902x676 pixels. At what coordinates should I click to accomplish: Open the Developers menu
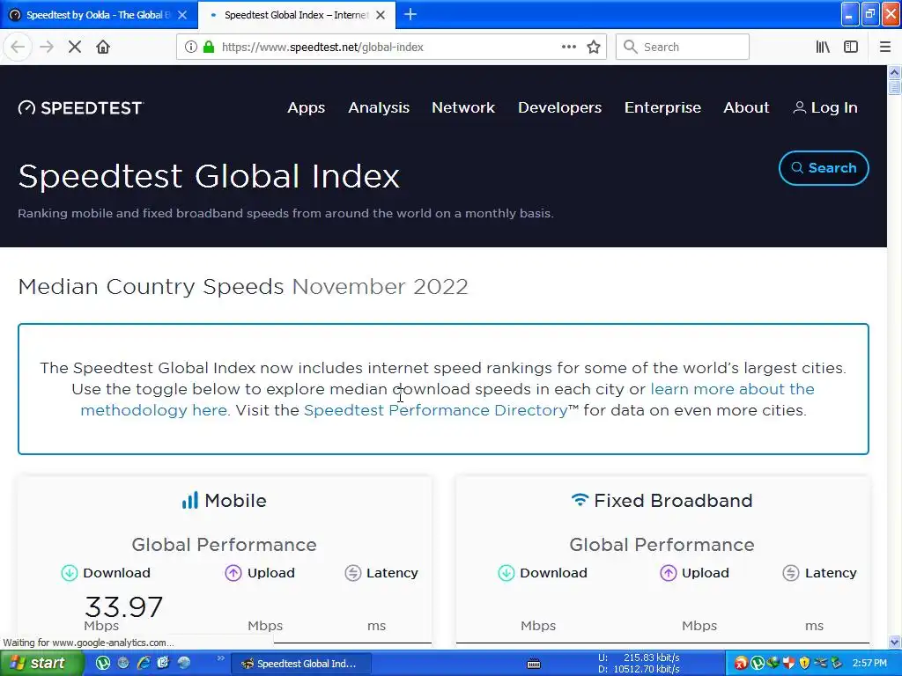point(559,107)
